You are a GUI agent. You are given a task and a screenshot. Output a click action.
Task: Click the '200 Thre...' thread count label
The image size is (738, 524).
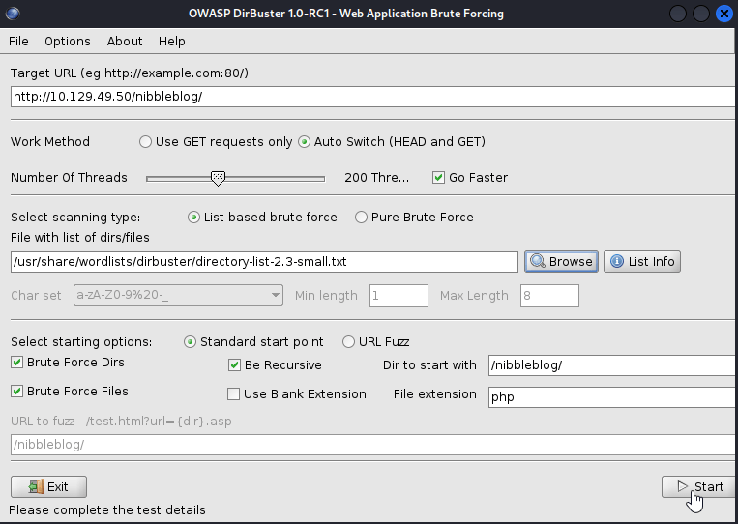click(x=377, y=178)
